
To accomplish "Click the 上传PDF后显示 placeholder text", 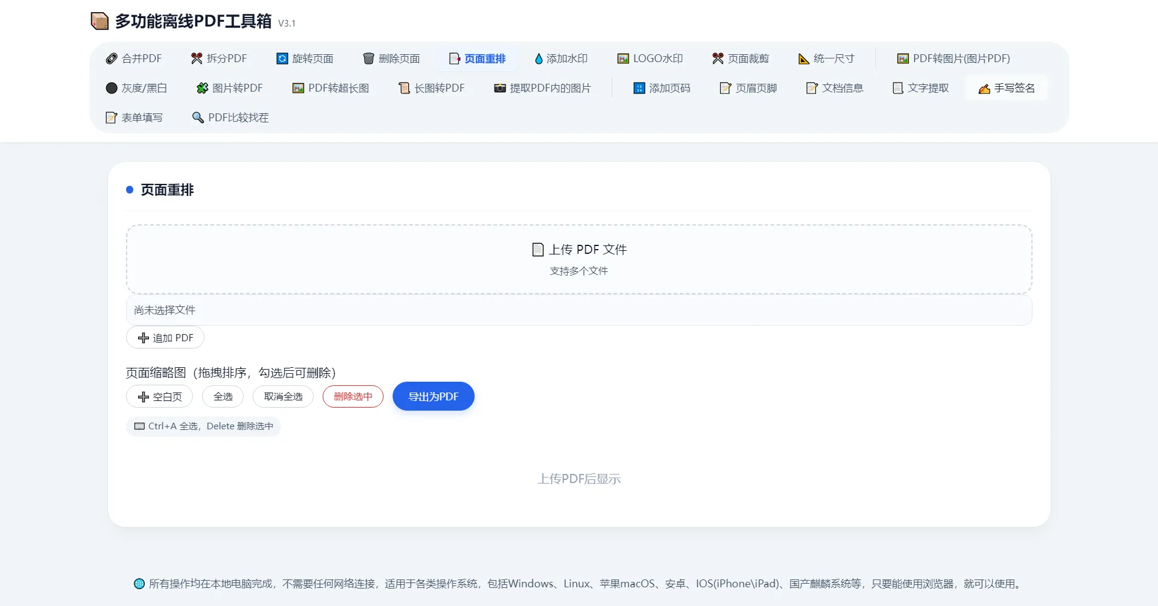I will 579,479.
